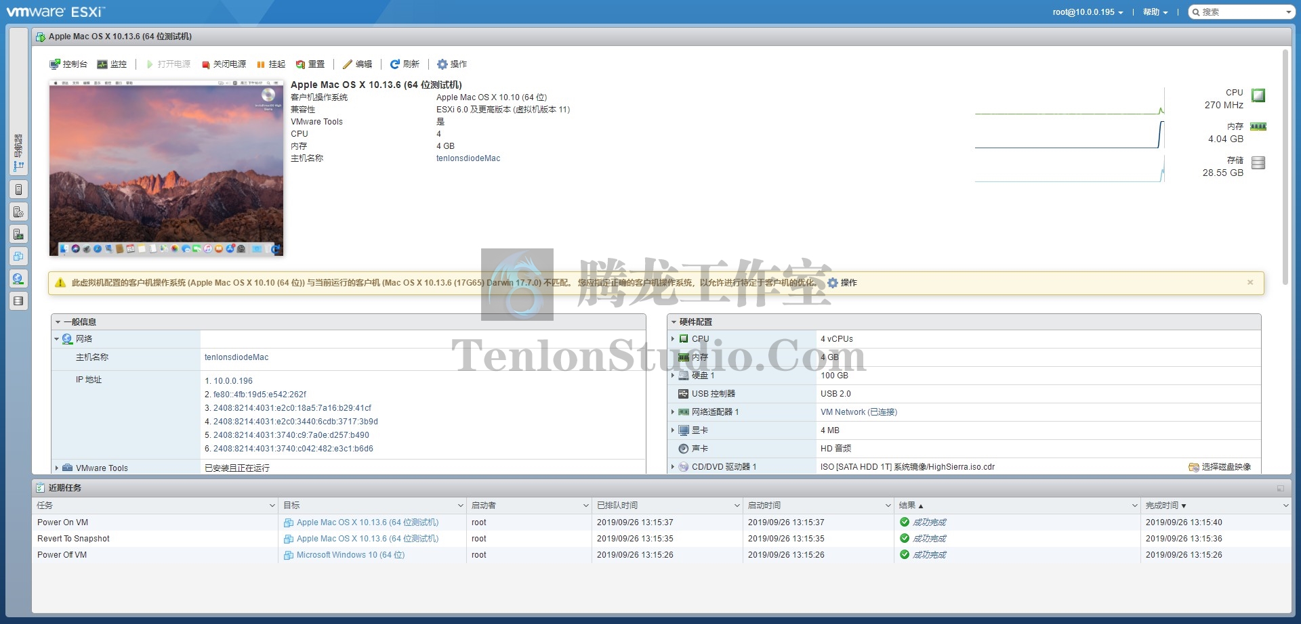Select the networking globe icon in sidebar
The height and width of the screenshot is (624, 1301).
[x=18, y=278]
